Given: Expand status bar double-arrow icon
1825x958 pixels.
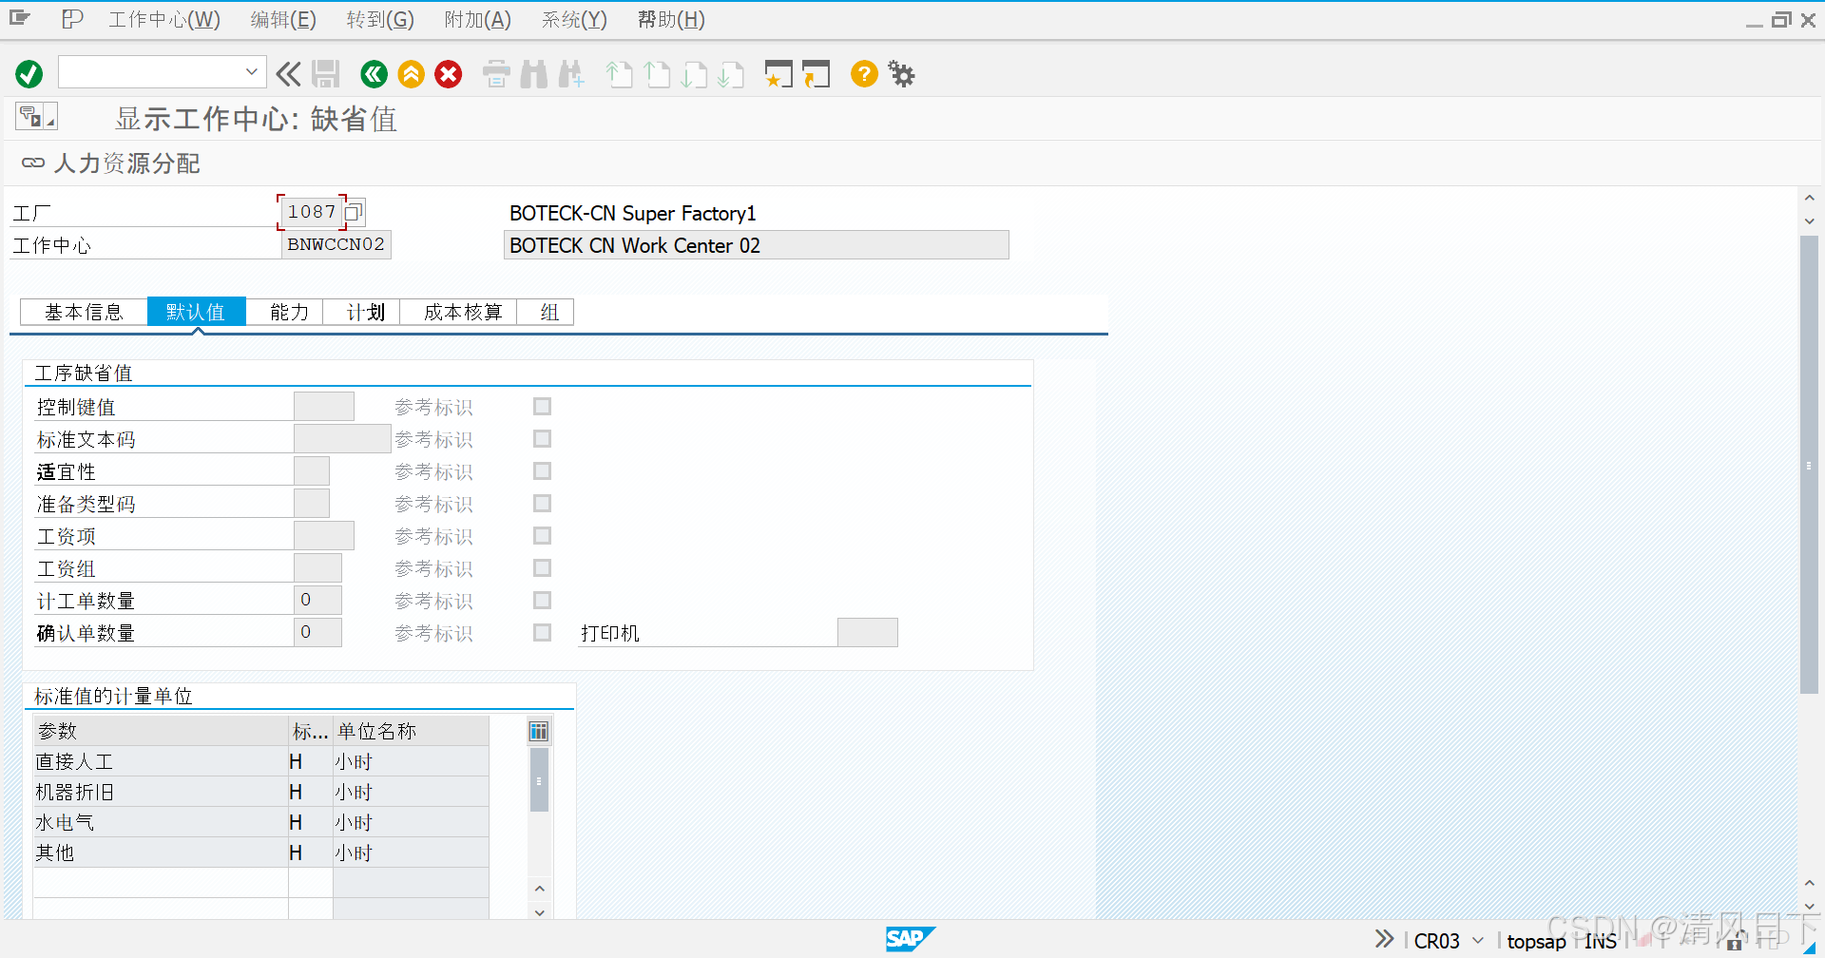Looking at the screenshot, I should point(1384,939).
